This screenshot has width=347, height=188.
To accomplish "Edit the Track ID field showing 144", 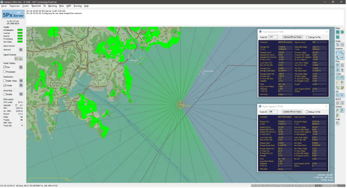I will point(273,37).
